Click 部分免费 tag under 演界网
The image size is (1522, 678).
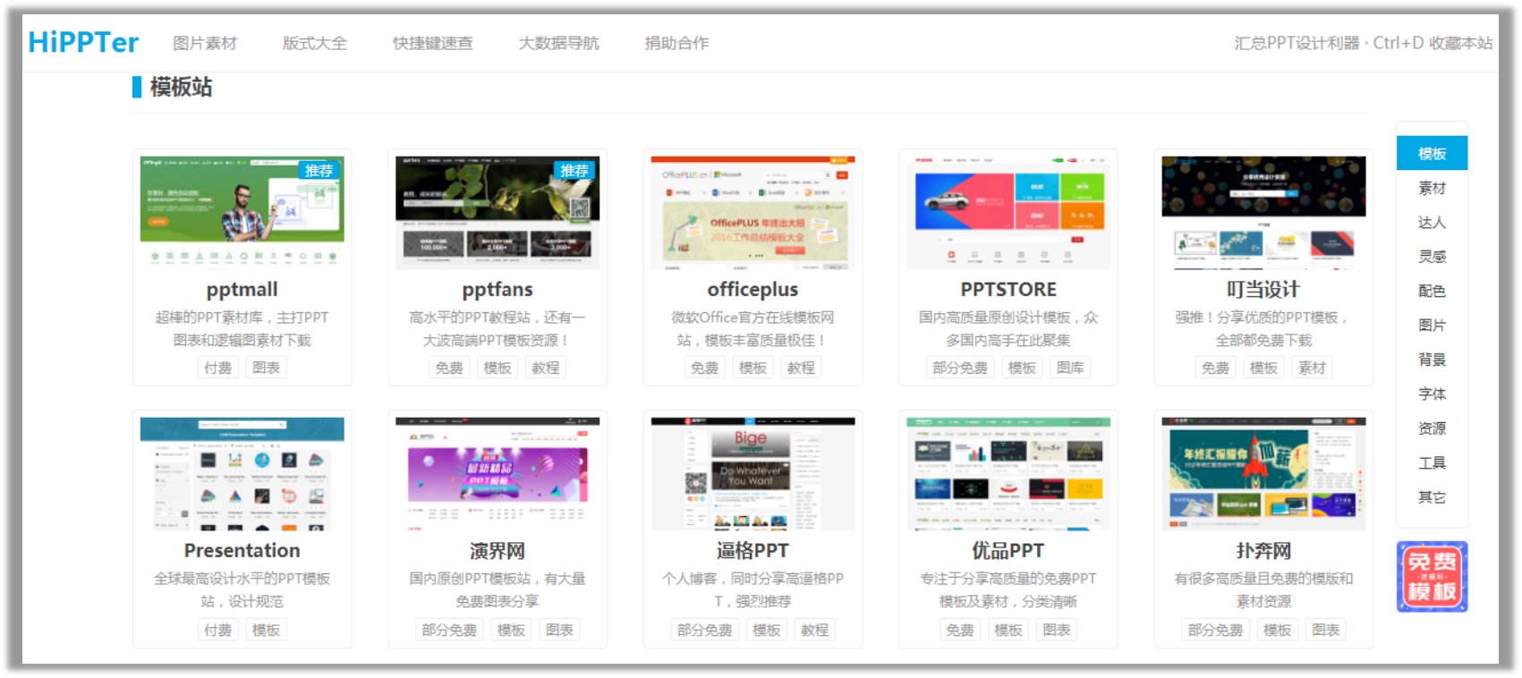pos(449,630)
